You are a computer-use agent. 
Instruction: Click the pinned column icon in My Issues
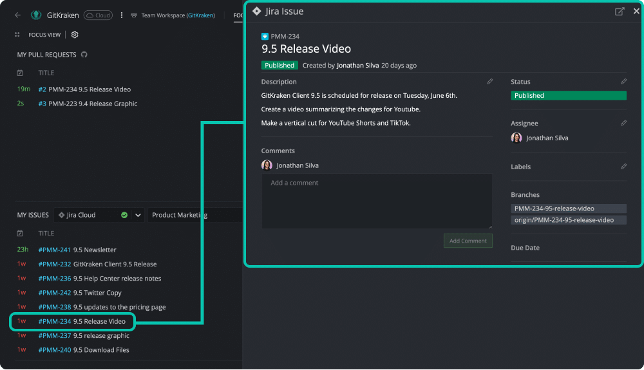click(x=20, y=233)
